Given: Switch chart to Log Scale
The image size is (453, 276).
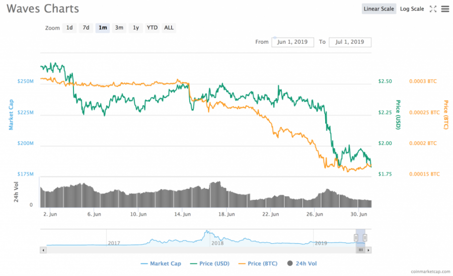Looking at the screenshot, I should pos(412,9).
